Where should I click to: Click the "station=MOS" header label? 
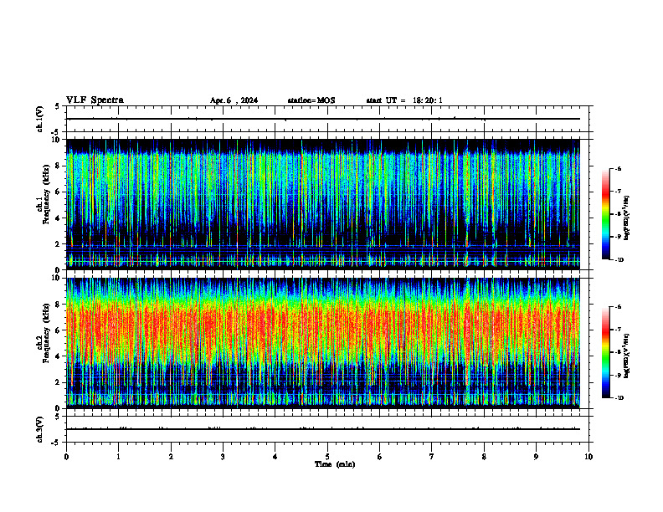[x=311, y=100]
